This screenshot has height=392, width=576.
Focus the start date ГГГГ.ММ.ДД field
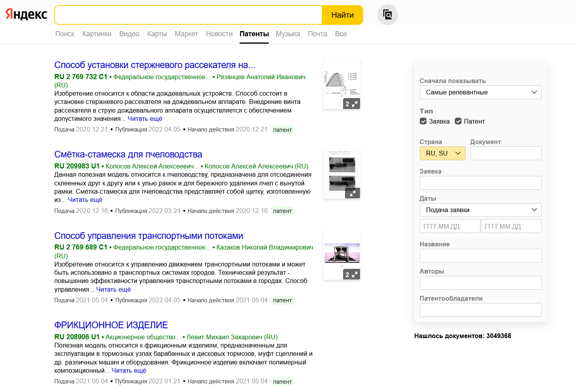click(x=450, y=226)
